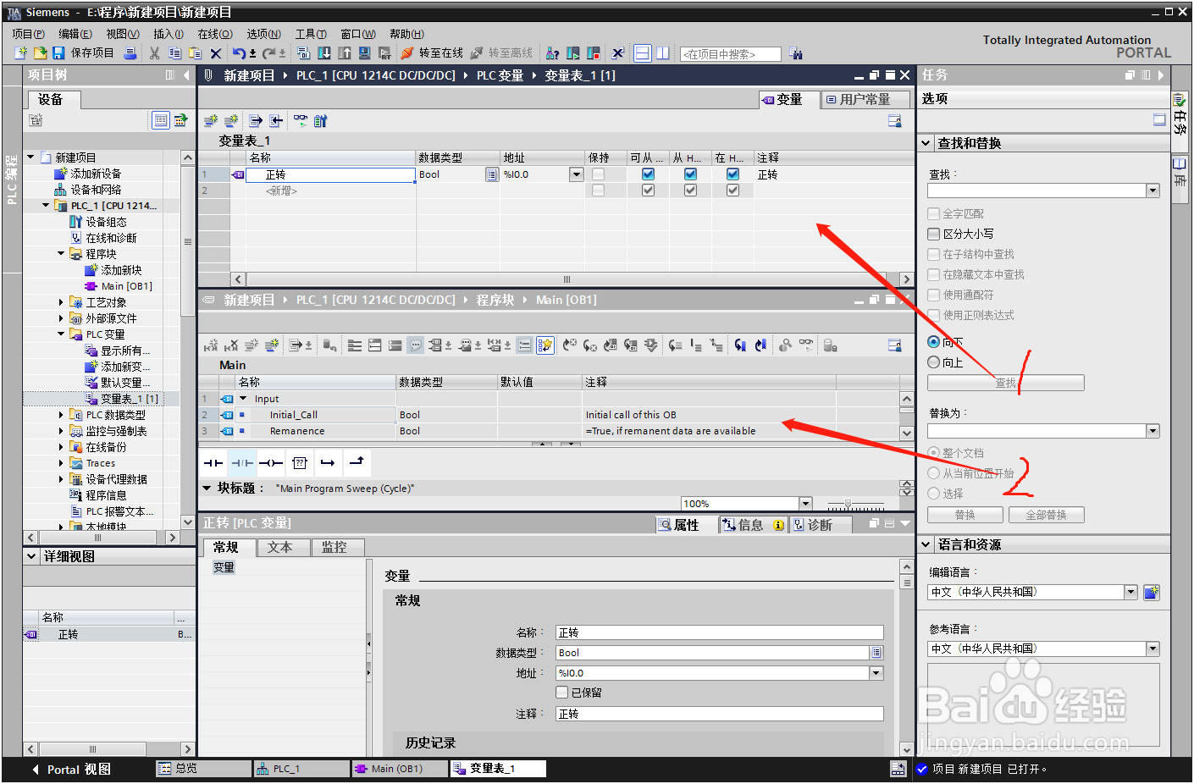1194x784 pixels.
Task: Enable the 区分大小写 checkbox
Action: click(x=934, y=234)
